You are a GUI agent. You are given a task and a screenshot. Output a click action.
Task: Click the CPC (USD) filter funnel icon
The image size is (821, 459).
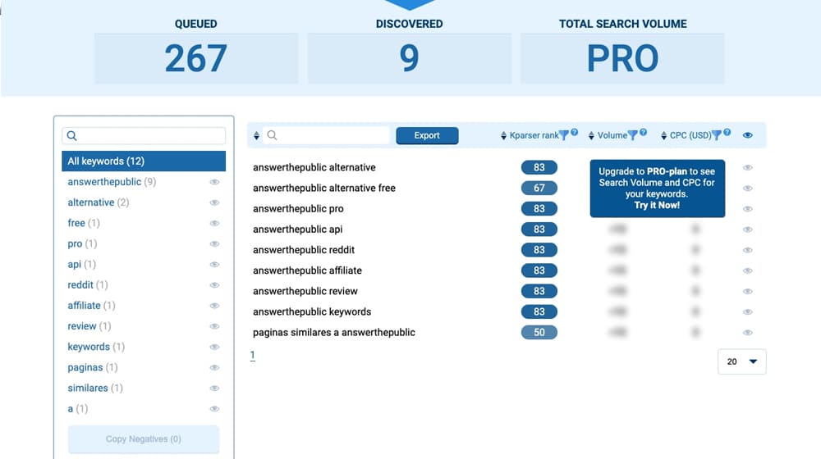716,135
